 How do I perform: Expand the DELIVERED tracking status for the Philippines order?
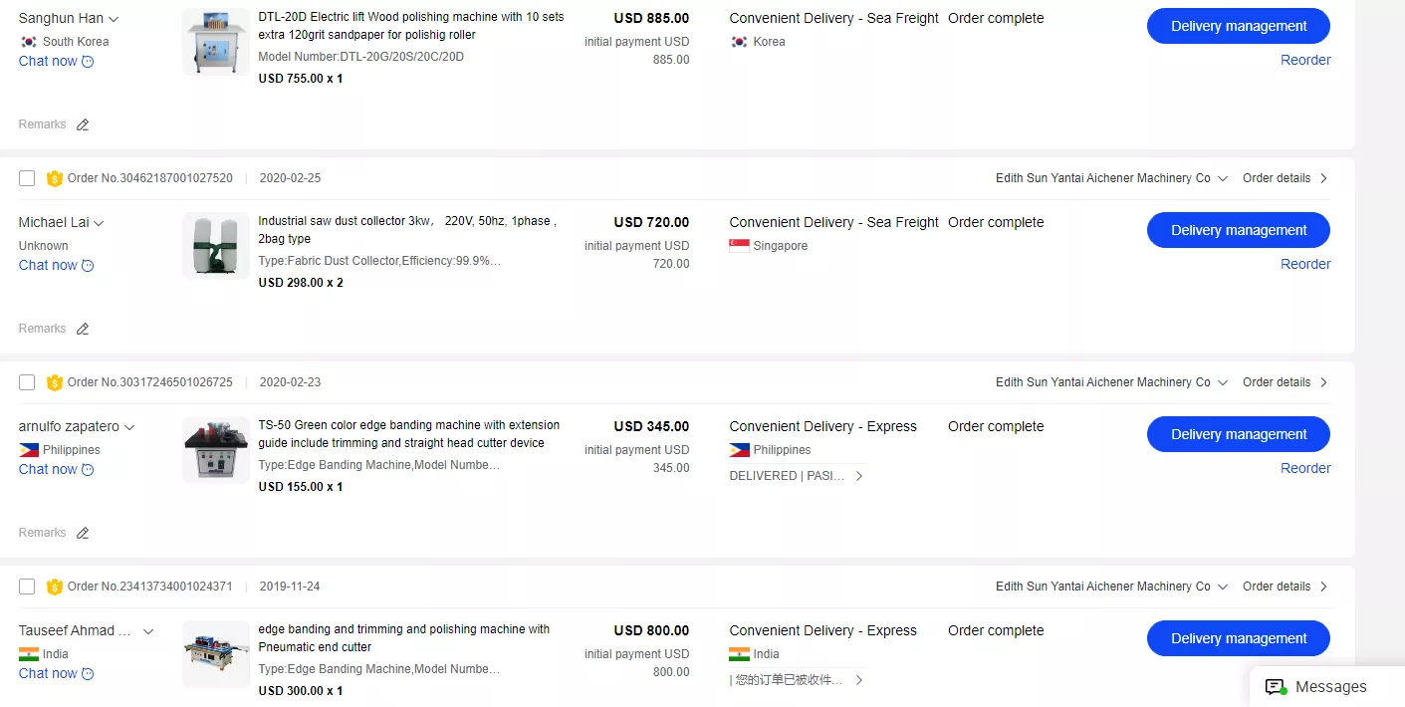pos(858,476)
